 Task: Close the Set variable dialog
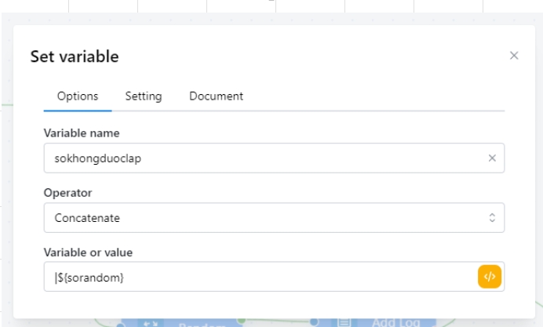514,56
